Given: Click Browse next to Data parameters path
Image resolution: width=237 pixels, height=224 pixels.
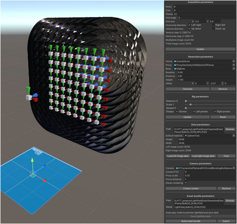Looking at the screenshot, I should click(x=230, y=129).
